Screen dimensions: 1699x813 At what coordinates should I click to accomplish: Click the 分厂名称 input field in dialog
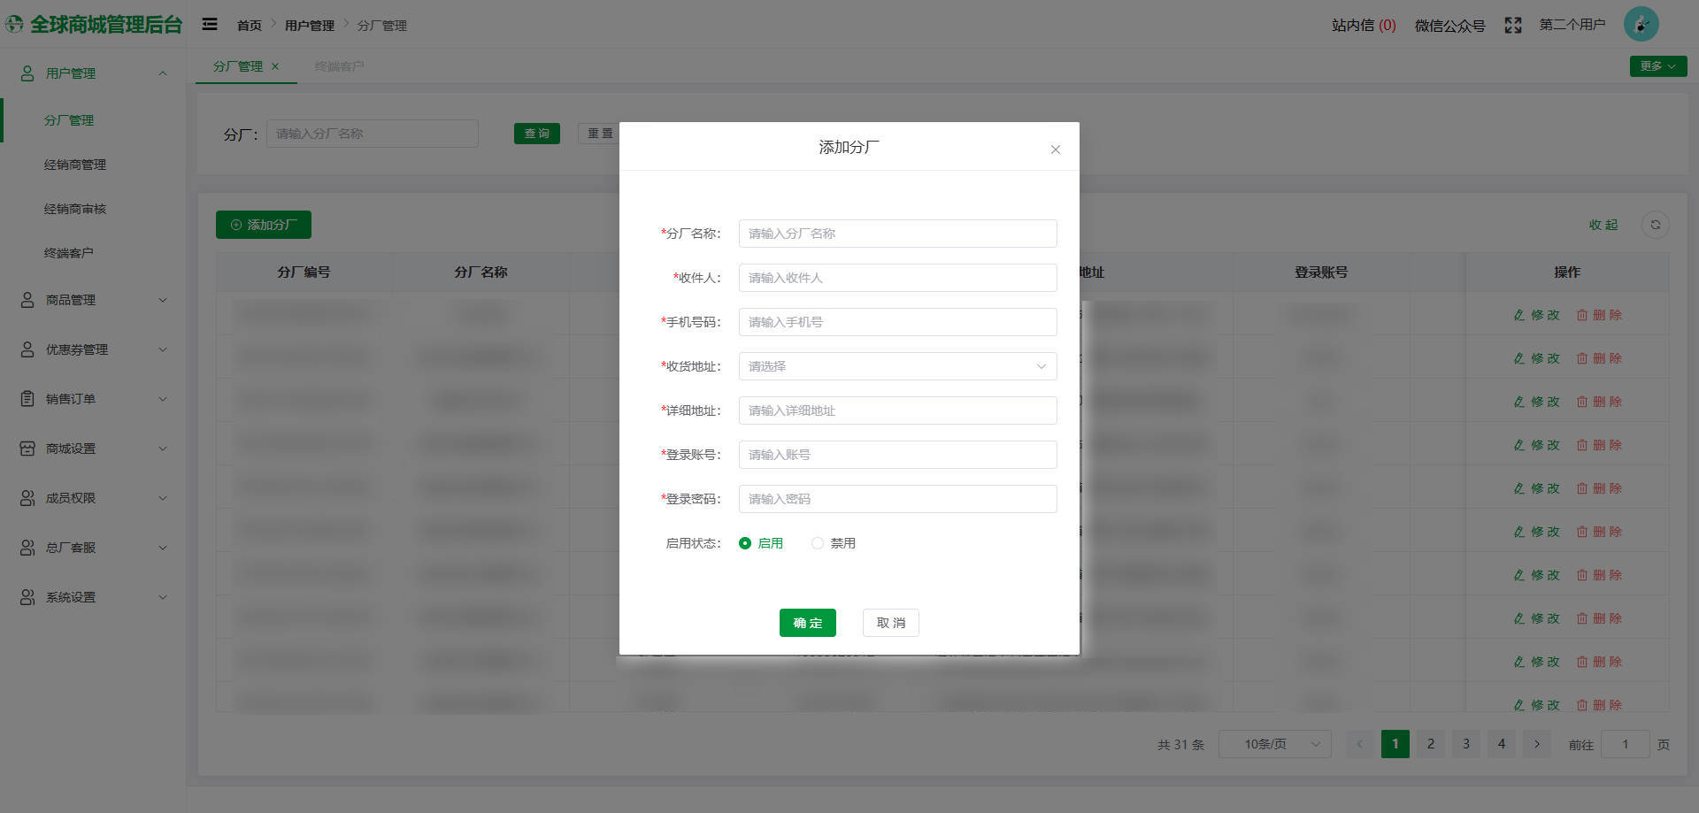(897, 234)
